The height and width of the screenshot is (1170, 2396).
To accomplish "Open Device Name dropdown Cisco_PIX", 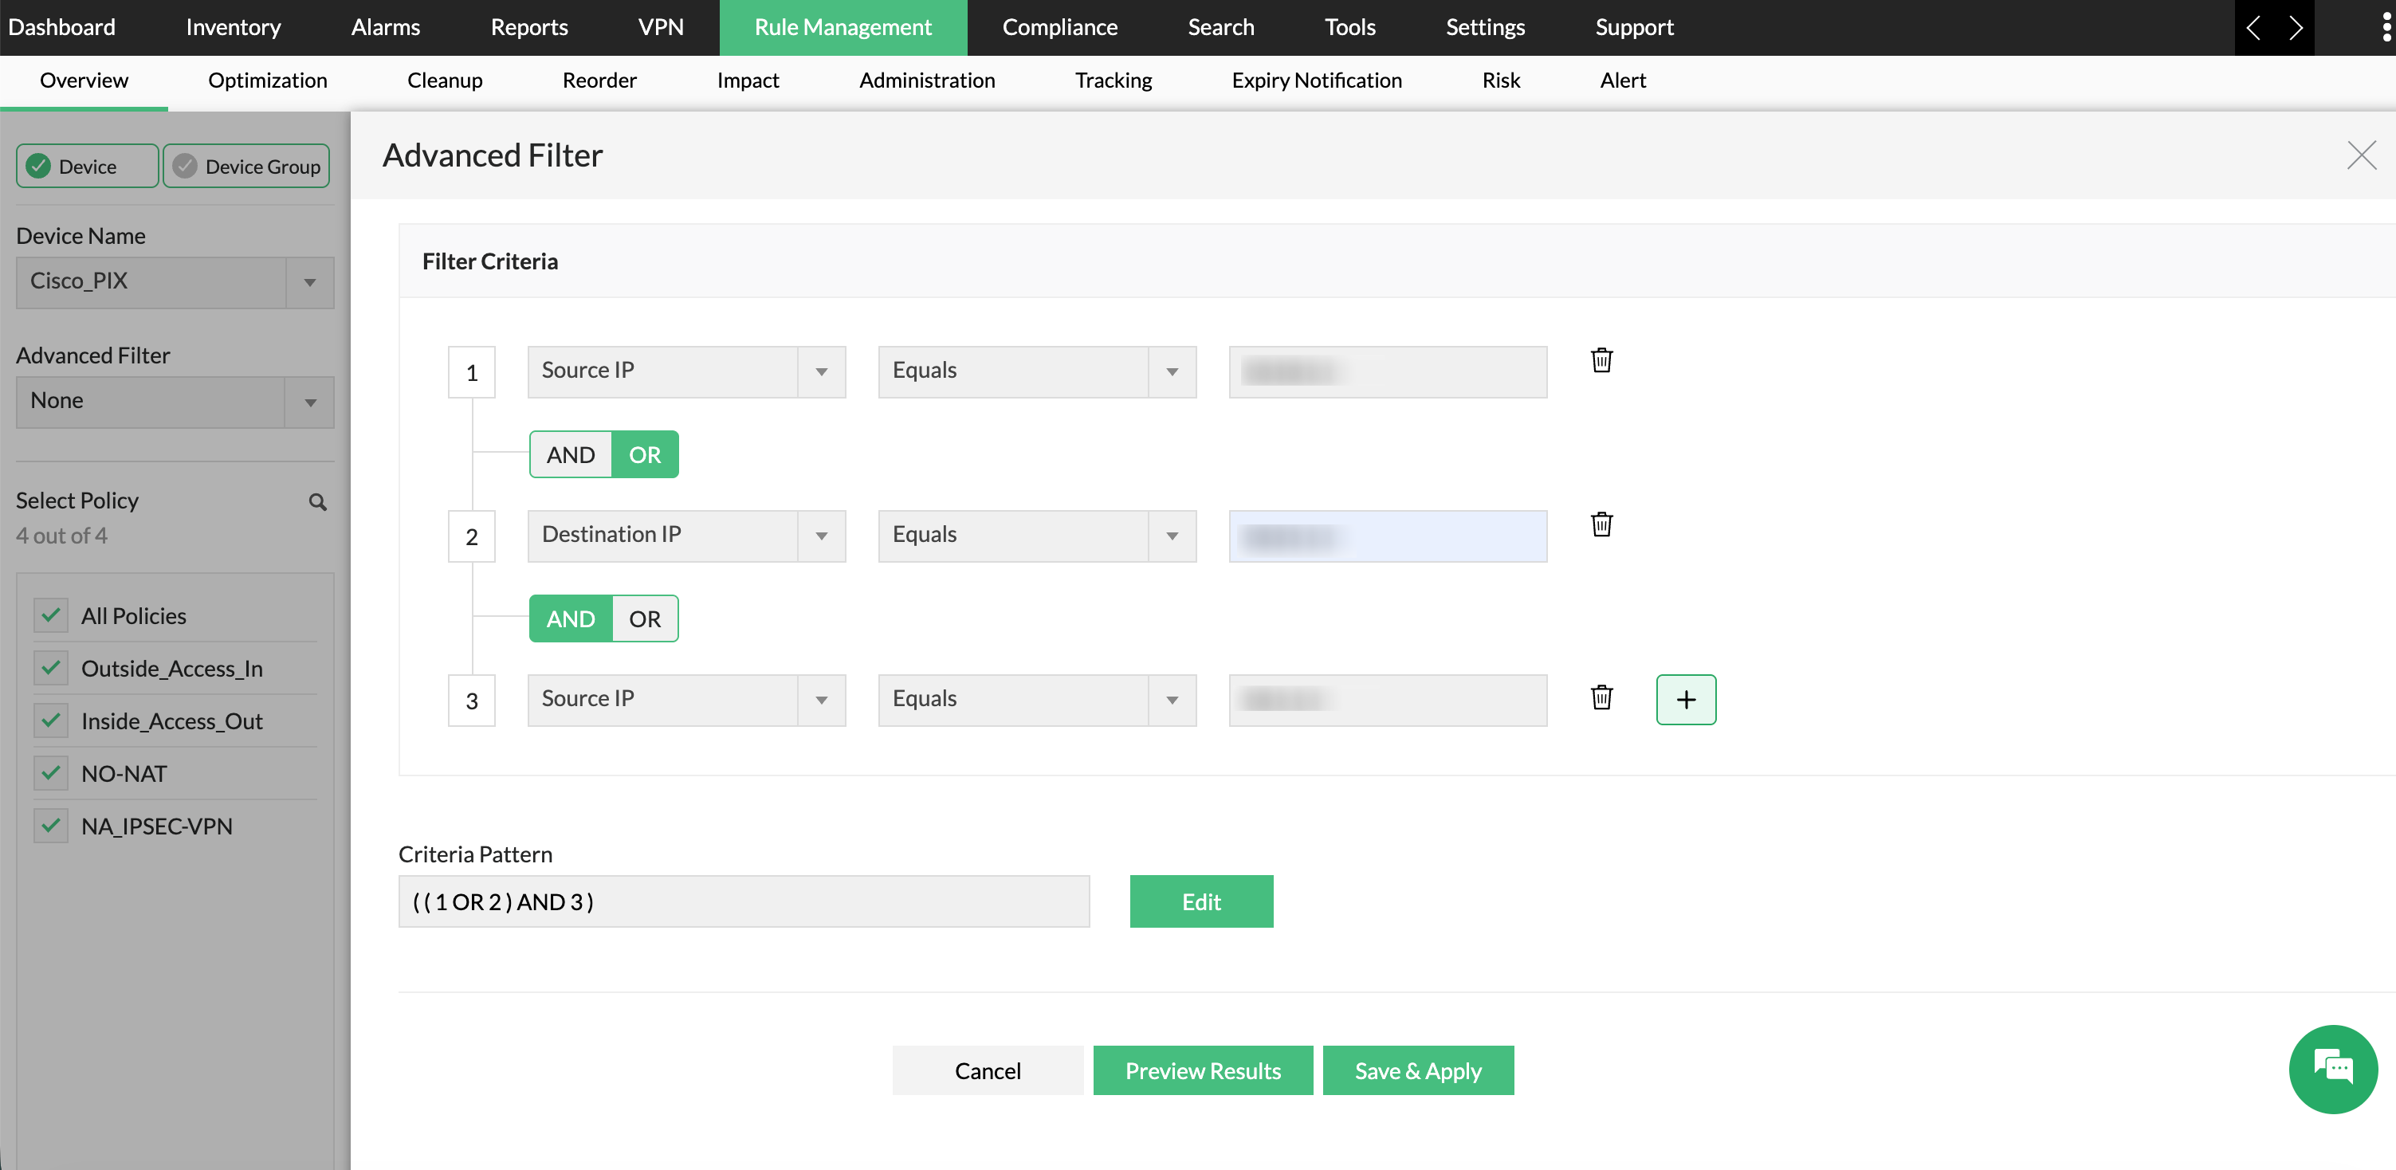I will click(x=175, y=282).
